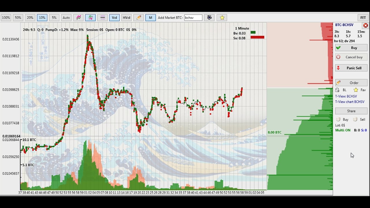The height and width of the screenshot is (208, 370).
Task: Click the 24h: 9.5 stat
Action: click(x=29, y=30)
